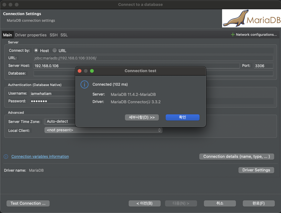Click green zoom button of Connection test dialog
The image size is (281, 213).
coord(92,71)
